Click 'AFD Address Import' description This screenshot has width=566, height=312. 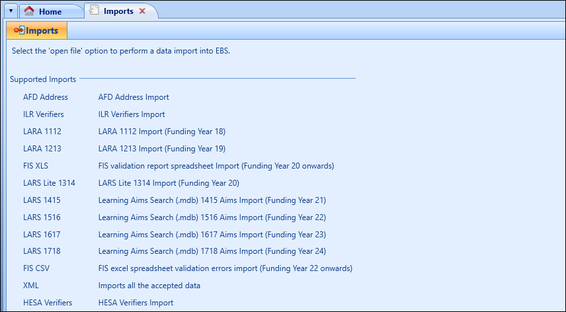tap(134, 97)
